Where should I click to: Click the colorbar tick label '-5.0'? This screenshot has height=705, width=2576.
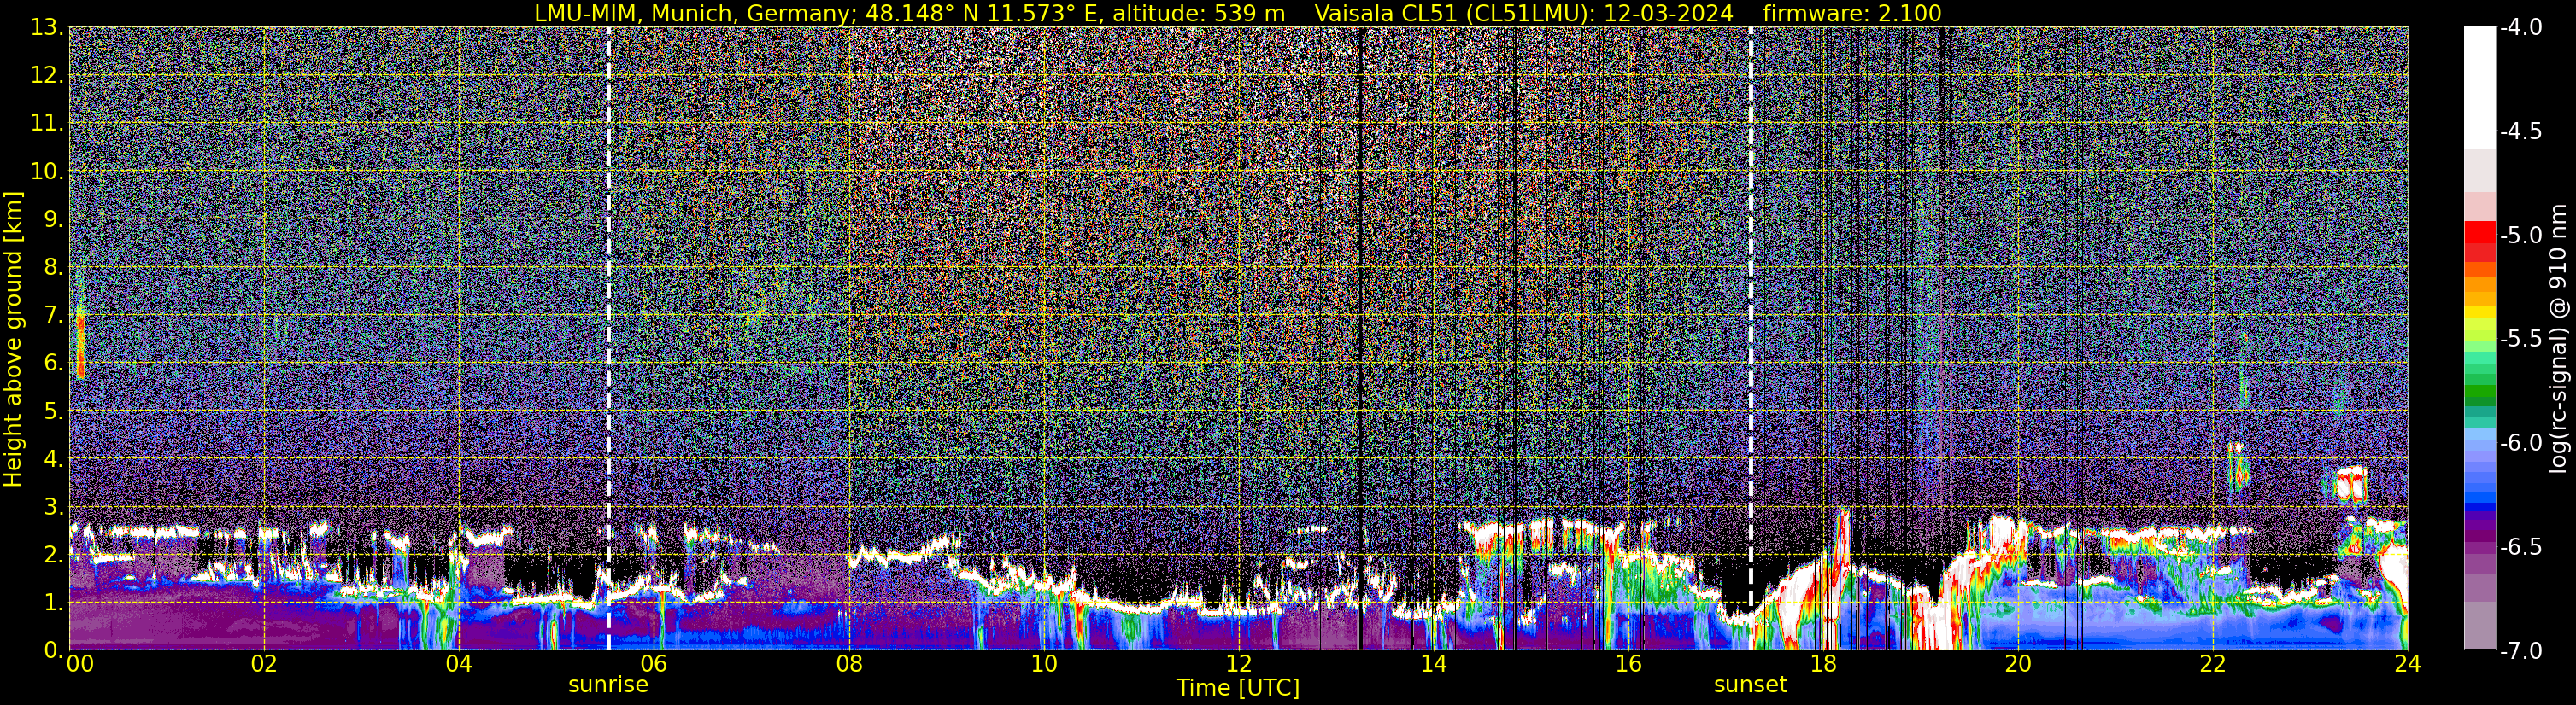(2521, 236)
